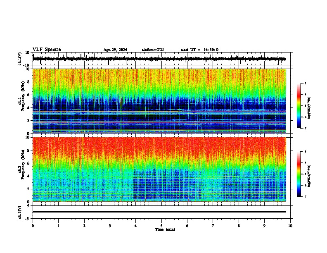Click the "-3" label on ch.2 color scale
The height and width of the screenshot is (253, 327).
305,152
